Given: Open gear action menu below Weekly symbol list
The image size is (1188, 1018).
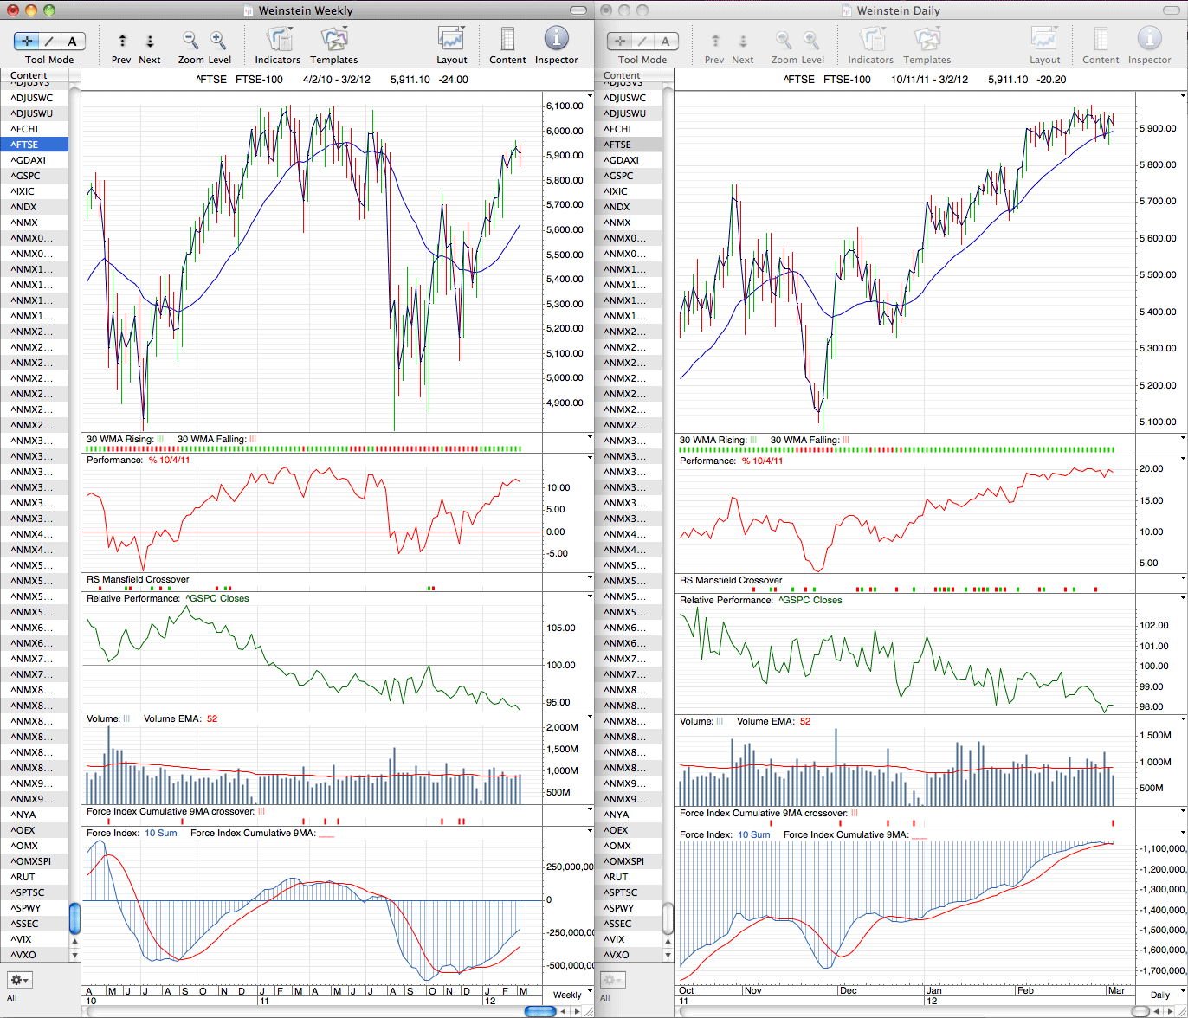Looking at the screenshot, I should point(20,980).
